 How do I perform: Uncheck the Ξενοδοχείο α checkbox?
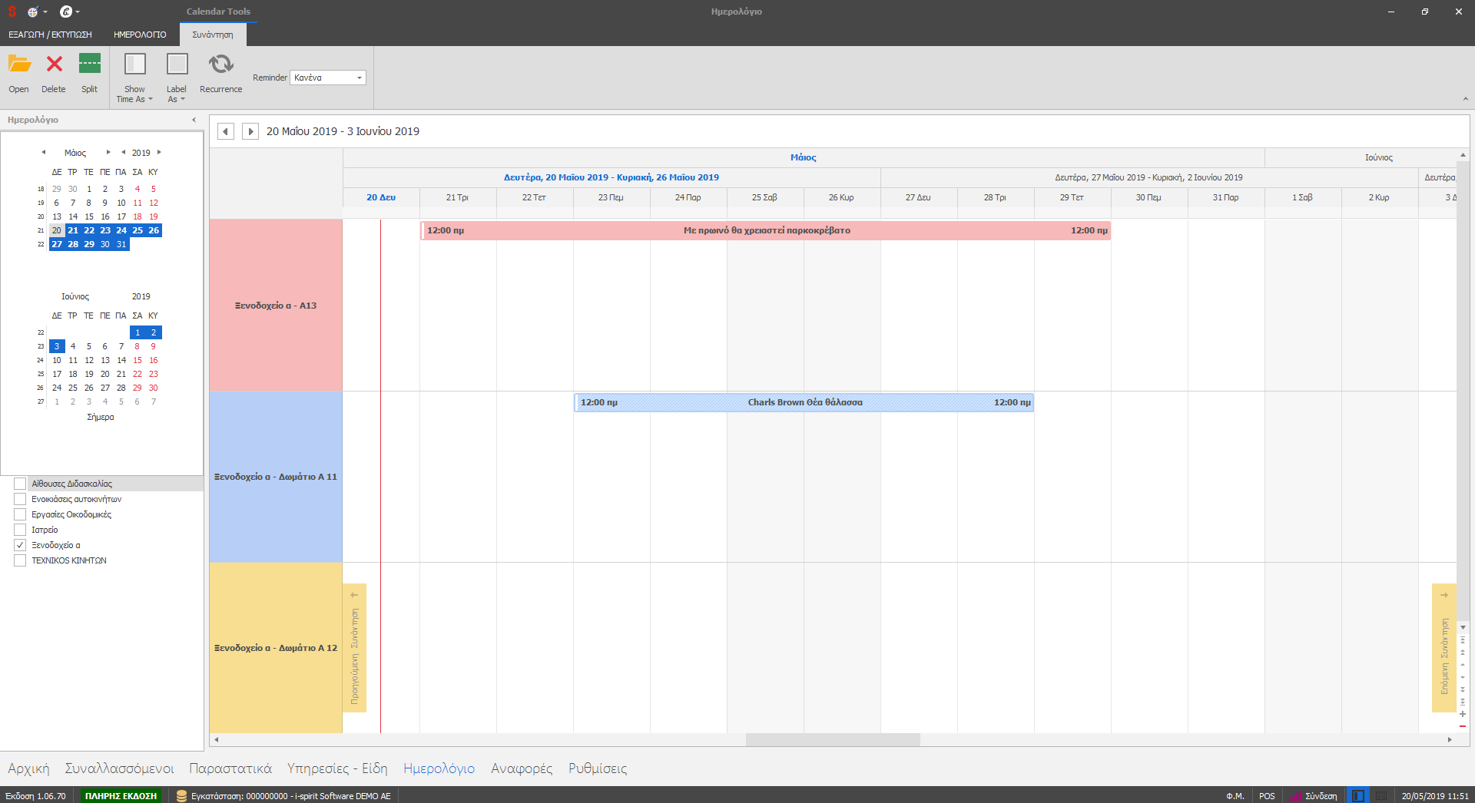coord(20,545)
